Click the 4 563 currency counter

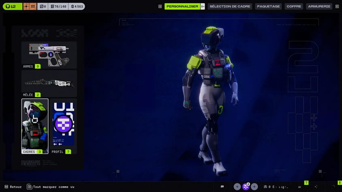pos(77,6)
